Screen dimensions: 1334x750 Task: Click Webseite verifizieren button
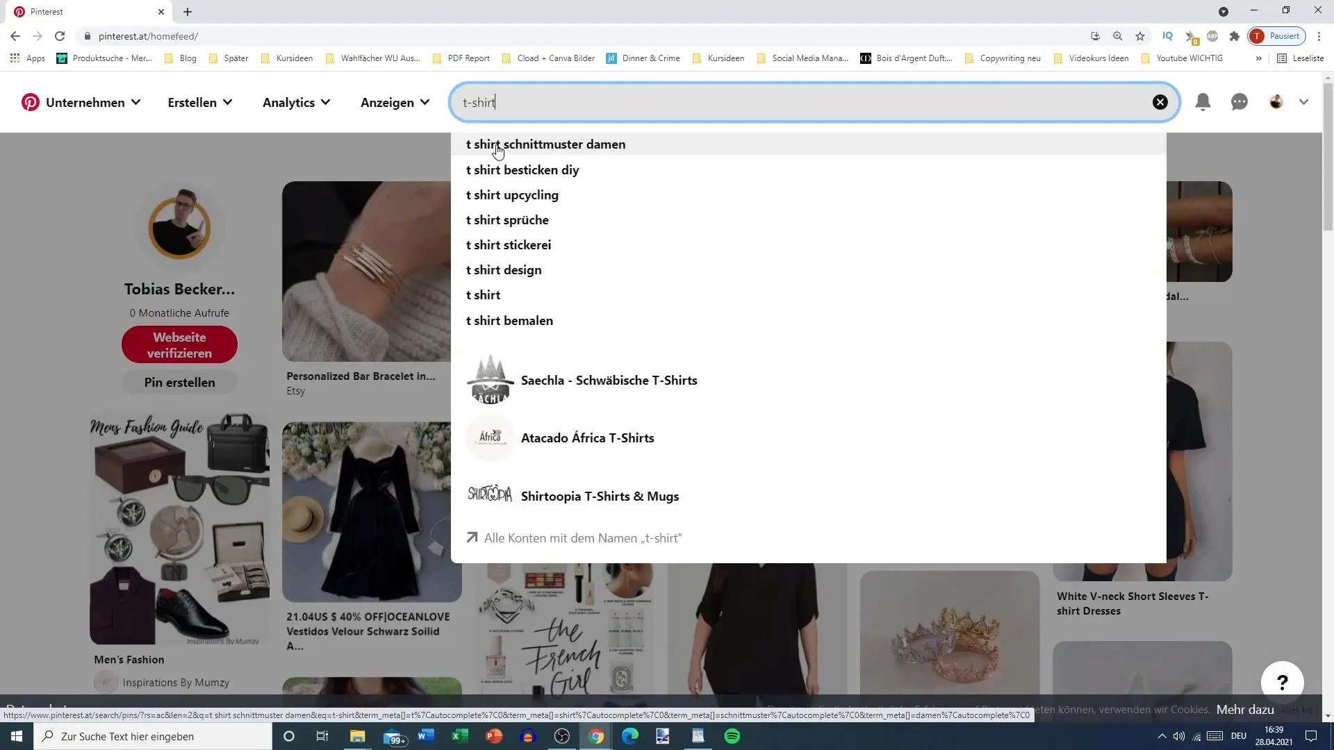pos(179,345)
